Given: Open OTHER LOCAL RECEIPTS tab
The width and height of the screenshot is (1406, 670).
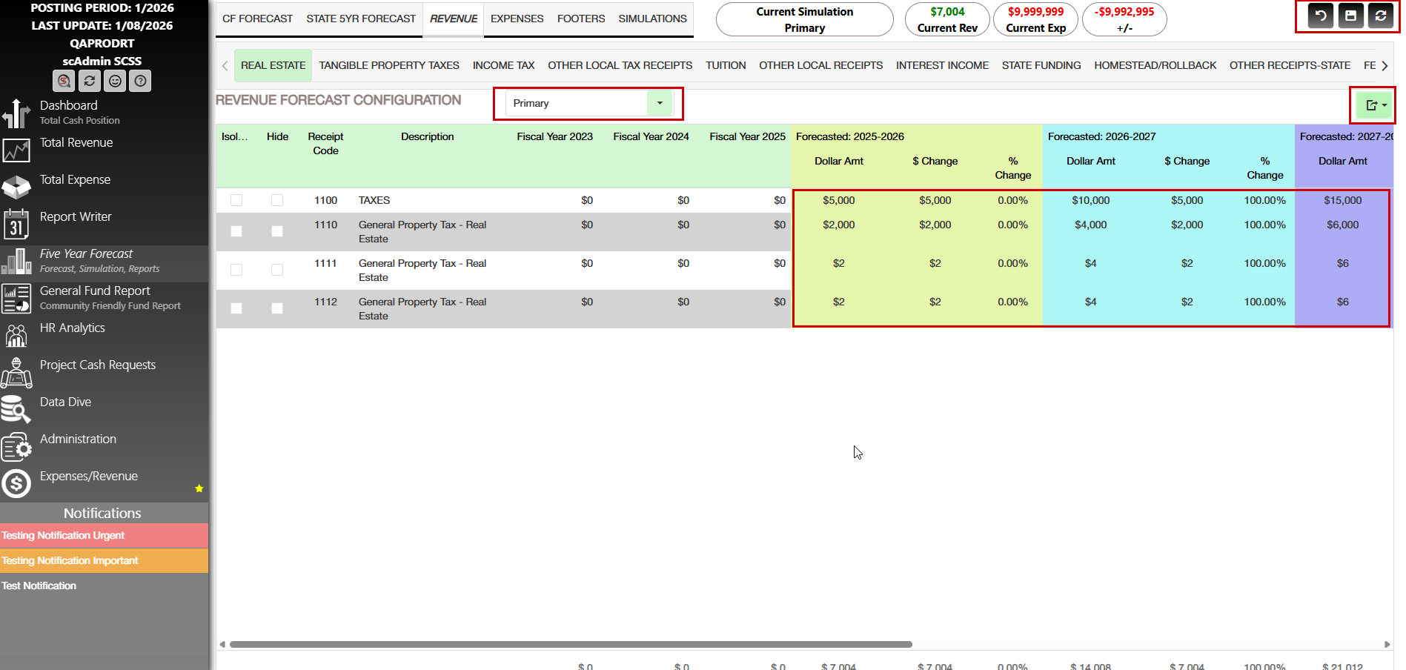Looking at the screenshot, I should point(821,65).
